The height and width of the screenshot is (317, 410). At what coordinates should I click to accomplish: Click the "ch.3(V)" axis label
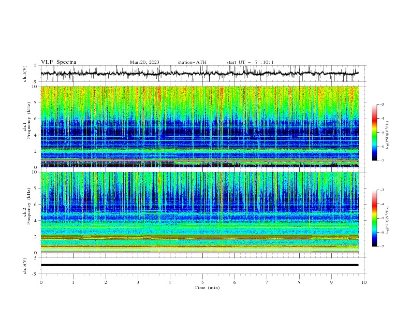(25, 266)
